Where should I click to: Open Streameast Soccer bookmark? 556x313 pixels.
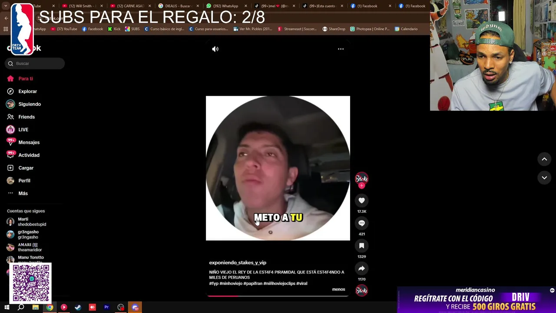tap(298, 29)
